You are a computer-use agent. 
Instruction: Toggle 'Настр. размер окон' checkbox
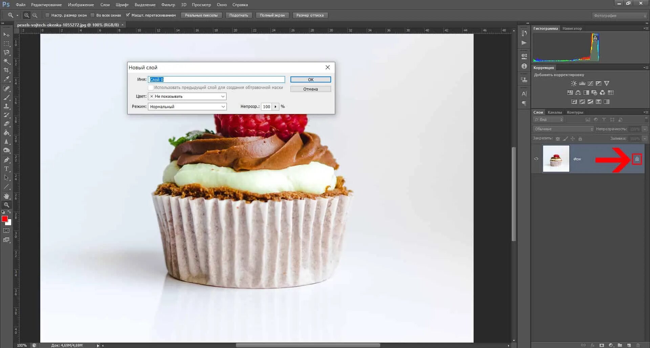pos(47,15)
